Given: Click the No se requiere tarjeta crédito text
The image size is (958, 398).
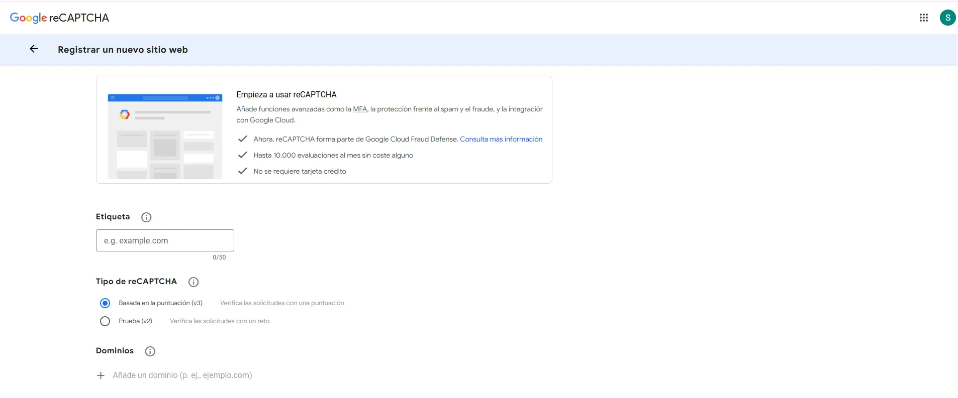Looking at the screenshot, I should 300,171.
